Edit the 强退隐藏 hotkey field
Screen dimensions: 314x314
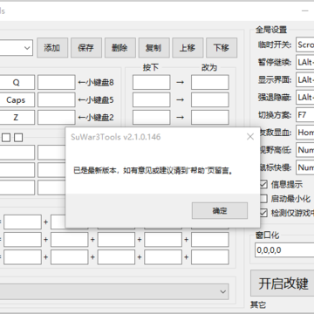[305, 98]
